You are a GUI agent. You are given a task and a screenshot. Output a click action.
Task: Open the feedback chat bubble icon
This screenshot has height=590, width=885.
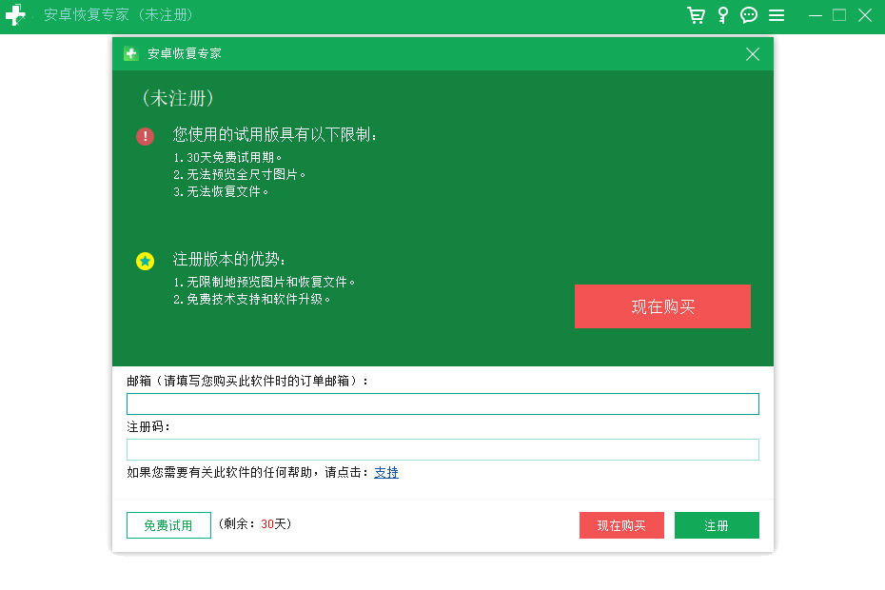[x=749, y=15]
